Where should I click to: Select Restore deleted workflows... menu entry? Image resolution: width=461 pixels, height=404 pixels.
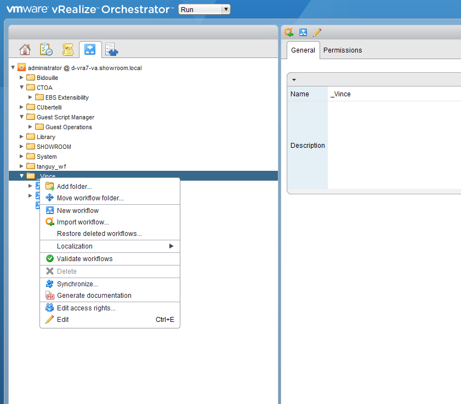110,233
